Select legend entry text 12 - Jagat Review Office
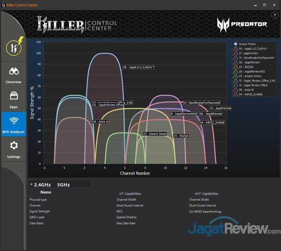The height and width of the screenshot is (251, 281). 253,85
